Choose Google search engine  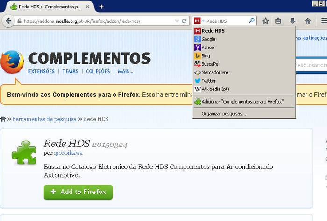(x=244, y=39)
